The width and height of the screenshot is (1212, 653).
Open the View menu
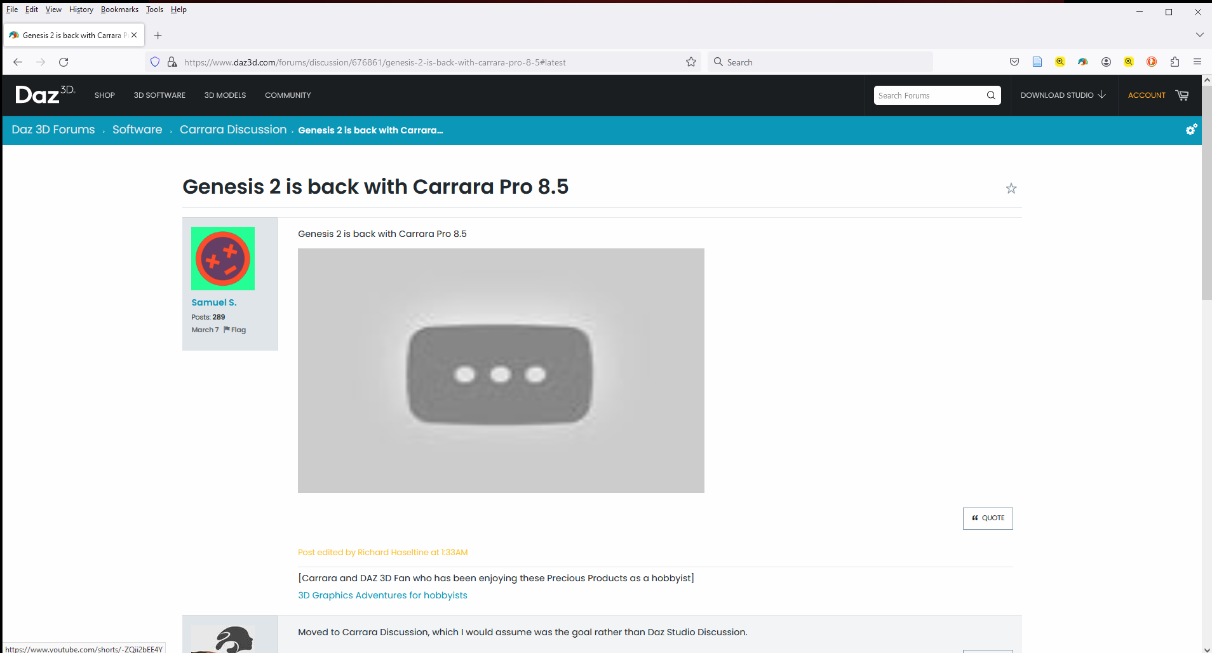[53, 10]
